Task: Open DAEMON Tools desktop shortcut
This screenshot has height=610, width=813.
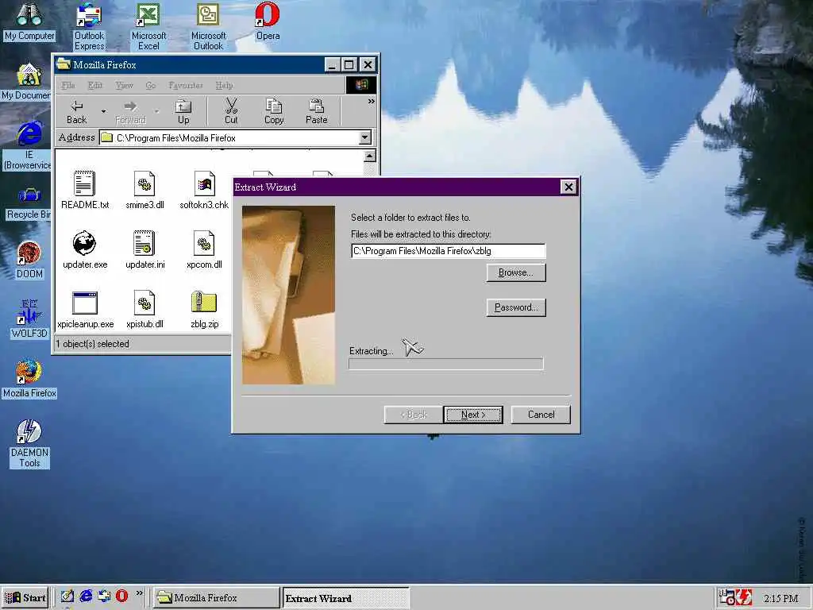Action: coord(29,443)
